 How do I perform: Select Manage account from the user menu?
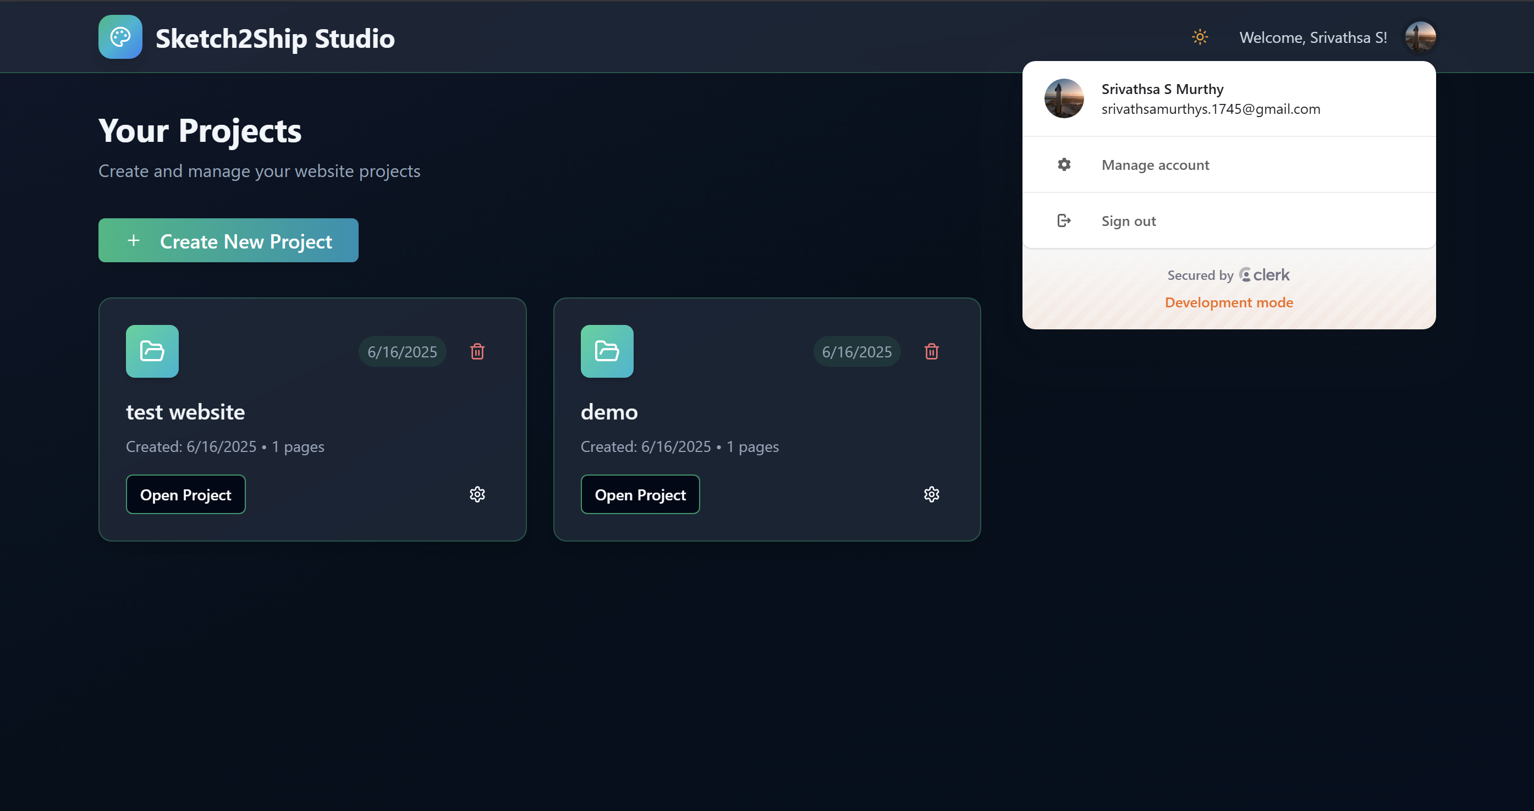pos(1154,165)
